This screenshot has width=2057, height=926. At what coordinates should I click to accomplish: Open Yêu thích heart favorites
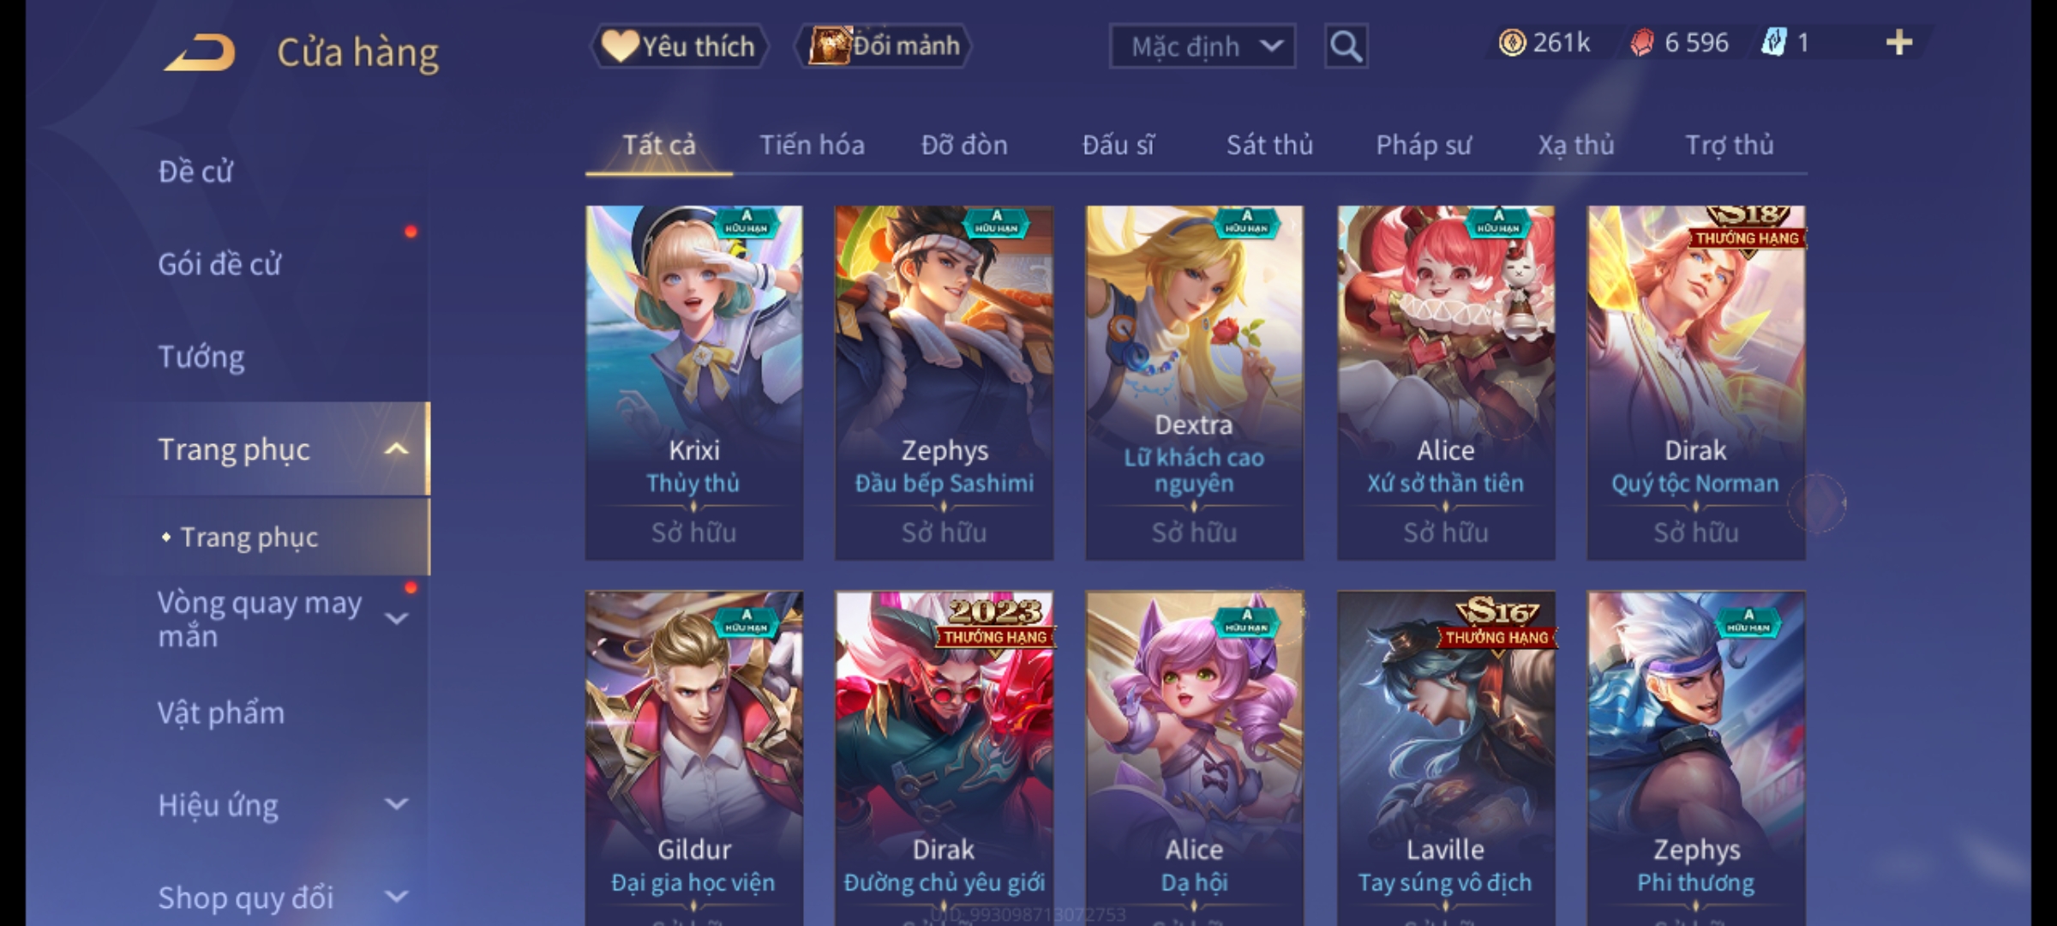click(679, 46)
